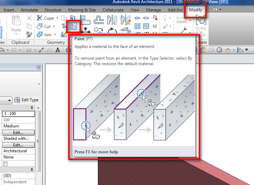
Task: Open the Cope dropdown arrow
Action: coord(57,18)
